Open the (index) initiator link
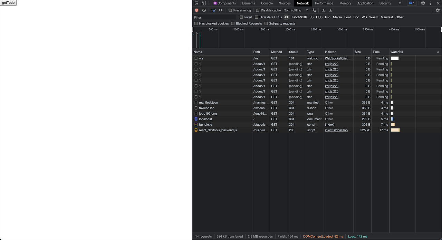The width and height of the screenshot is (442, 240). coord(329,125)
